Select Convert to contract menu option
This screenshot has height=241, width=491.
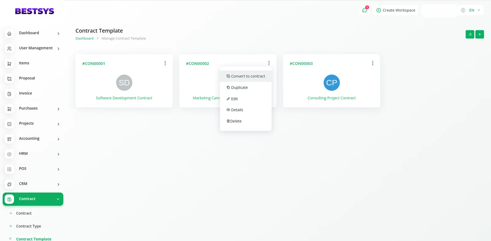(x=246, y=76)
